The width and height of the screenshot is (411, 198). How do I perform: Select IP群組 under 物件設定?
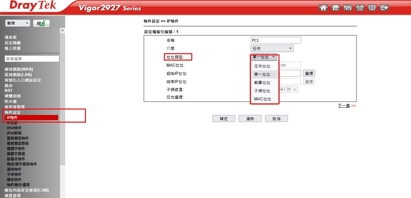(12, 123)
